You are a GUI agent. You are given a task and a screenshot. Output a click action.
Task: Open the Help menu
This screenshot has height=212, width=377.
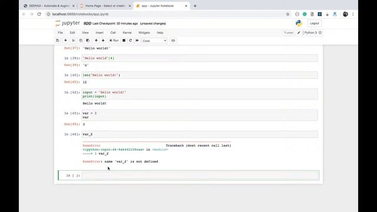(x=160, y=33)
